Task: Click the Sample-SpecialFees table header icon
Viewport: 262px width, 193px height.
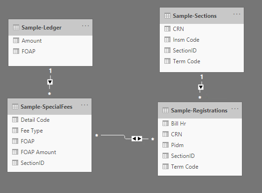Action: click(x=15, y=106)
